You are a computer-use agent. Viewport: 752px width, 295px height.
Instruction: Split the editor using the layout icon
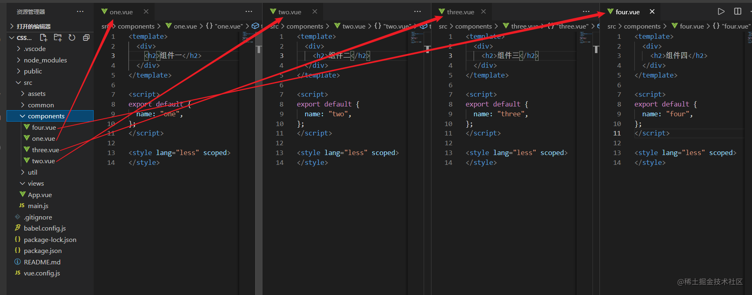[738, 11]
